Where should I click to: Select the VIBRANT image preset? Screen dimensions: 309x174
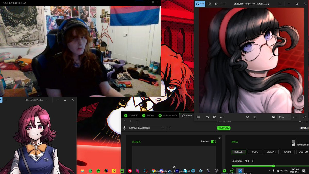(x=271, y=152)
